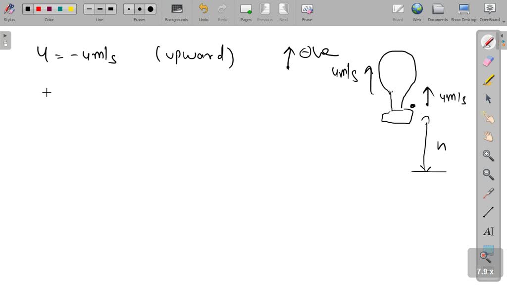Click Show Desktop
Viewport: 507px width, 285px height.
pos(463,12)
